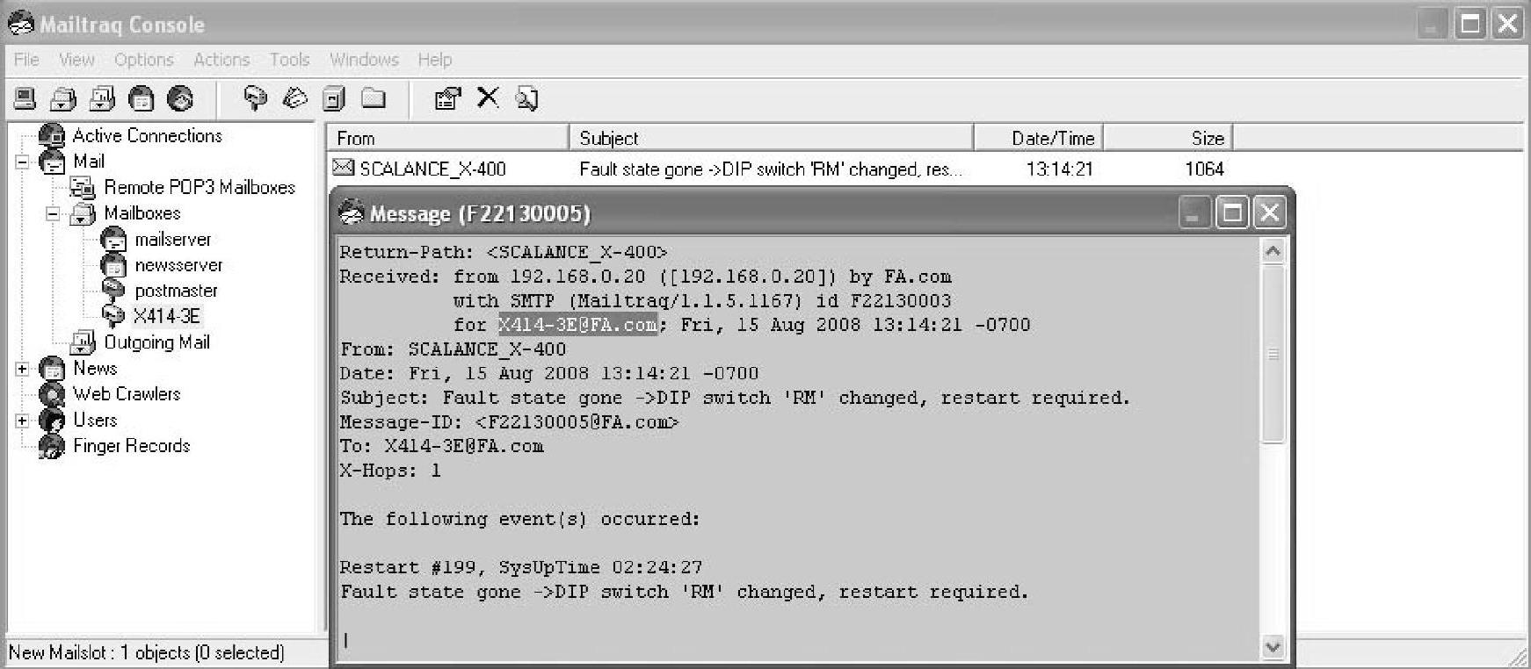
Task: Select Remote POP3 Mailboxes in tree
Action: coord(200,187)
